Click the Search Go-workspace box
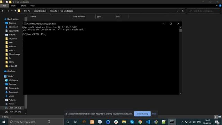This screenshot has height=125, width=222. [x=204, y=11]
